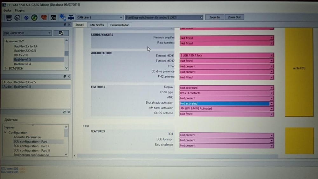Open the External MCH1 dropdown
The height and width of the screenshot is (179, 318).
[227, 55]
